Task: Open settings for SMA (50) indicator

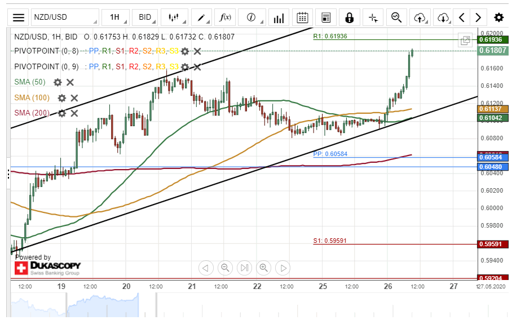Action: point(58,82)
